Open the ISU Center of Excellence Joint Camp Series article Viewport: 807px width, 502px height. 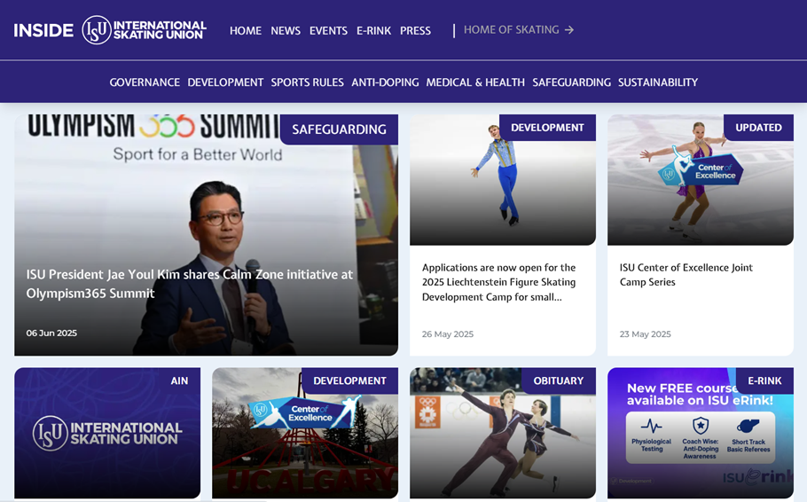coord(686,274)
